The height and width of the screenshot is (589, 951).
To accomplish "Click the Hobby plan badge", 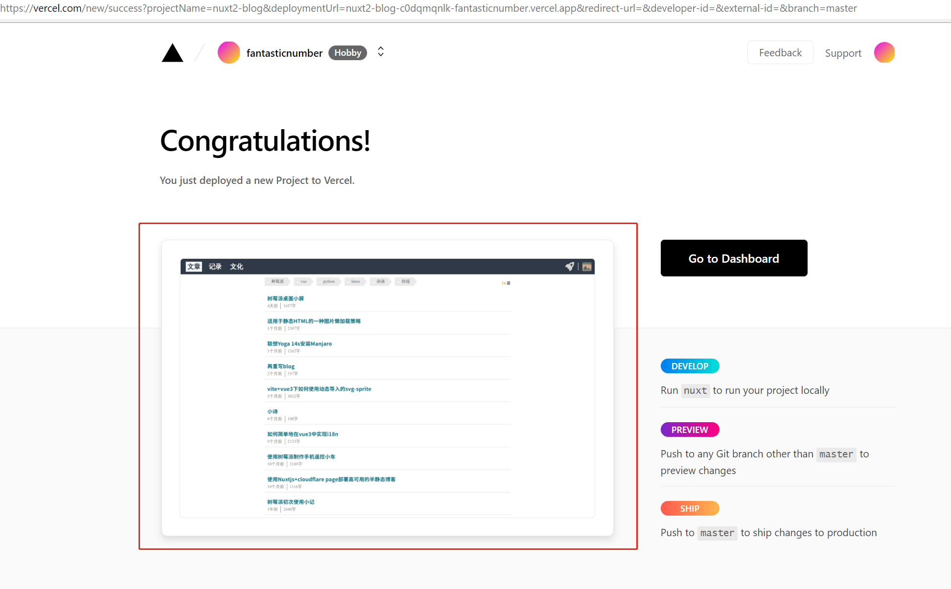I will click(x=348, y=53).
